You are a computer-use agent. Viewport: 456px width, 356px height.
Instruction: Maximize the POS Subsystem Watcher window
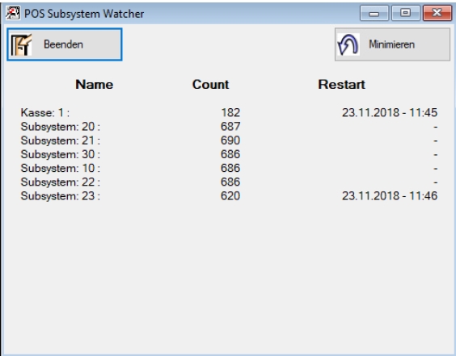point(406,13)
